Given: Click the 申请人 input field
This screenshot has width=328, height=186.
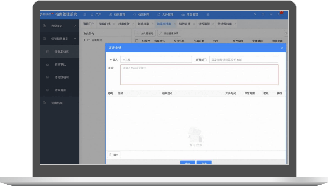Looking at the screenshot, I should coord(156,60).
